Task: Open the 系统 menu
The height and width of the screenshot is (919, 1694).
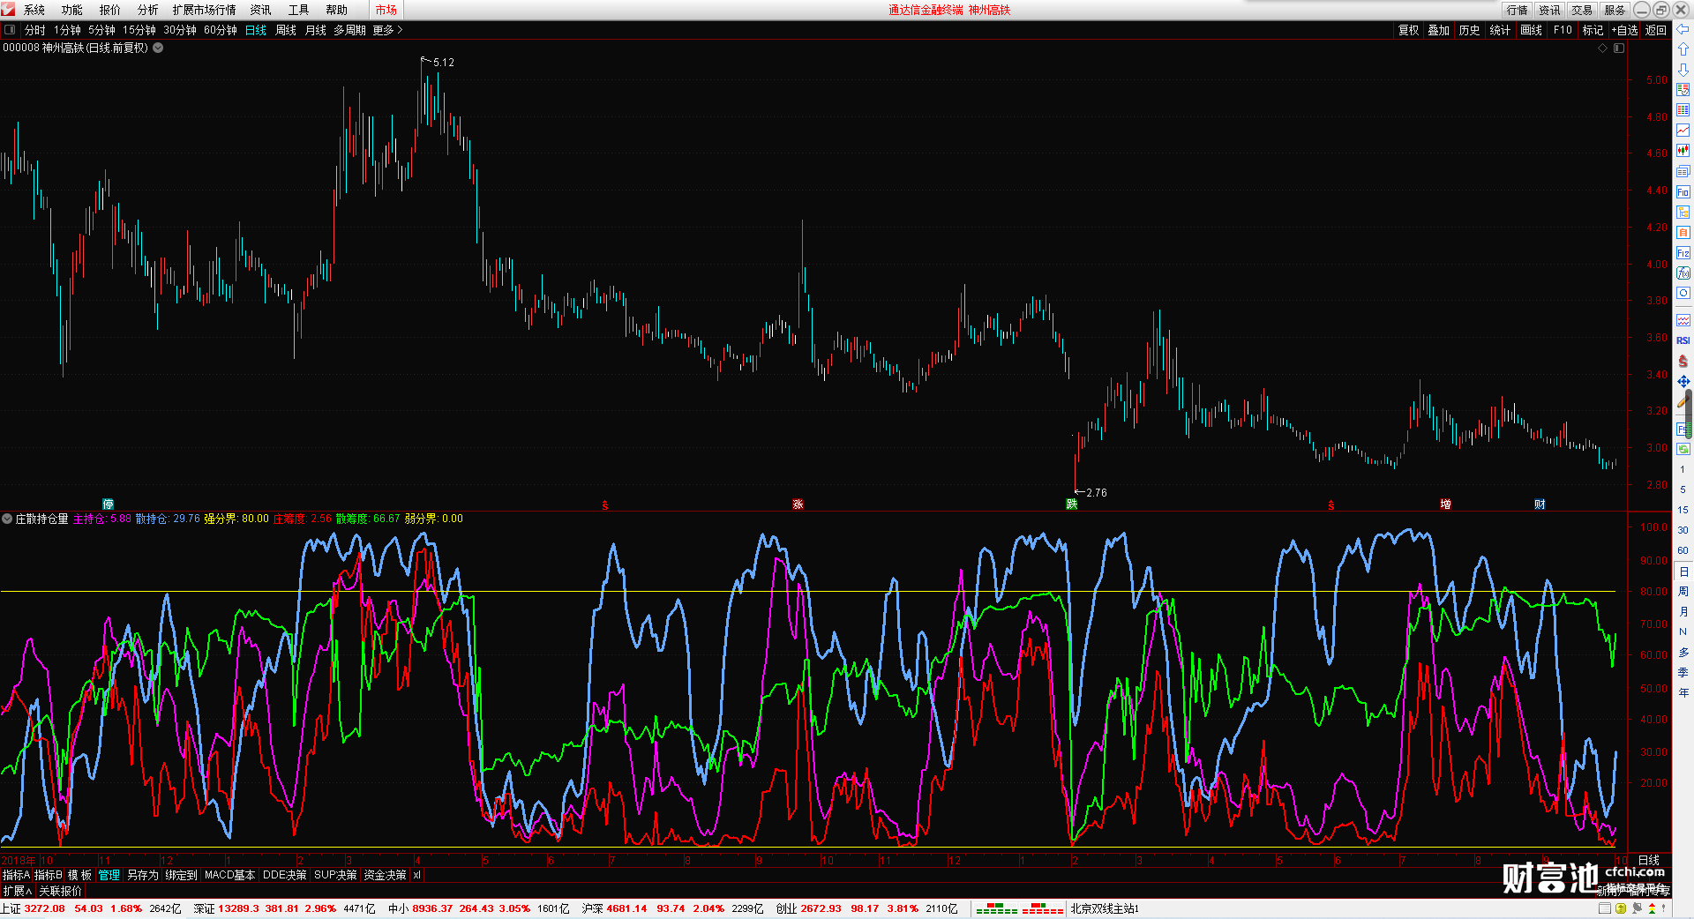Action: (x=34, y=10)
